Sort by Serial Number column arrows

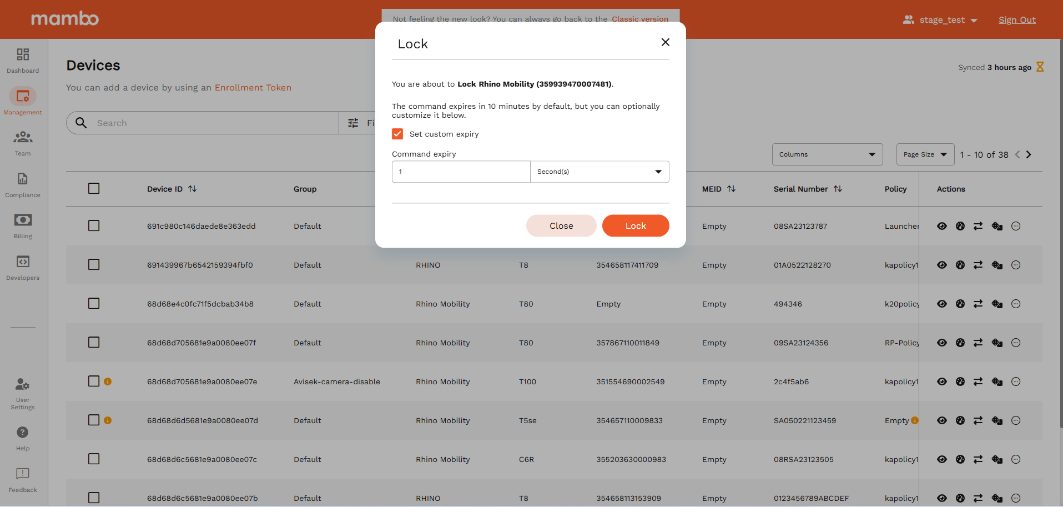838,189
